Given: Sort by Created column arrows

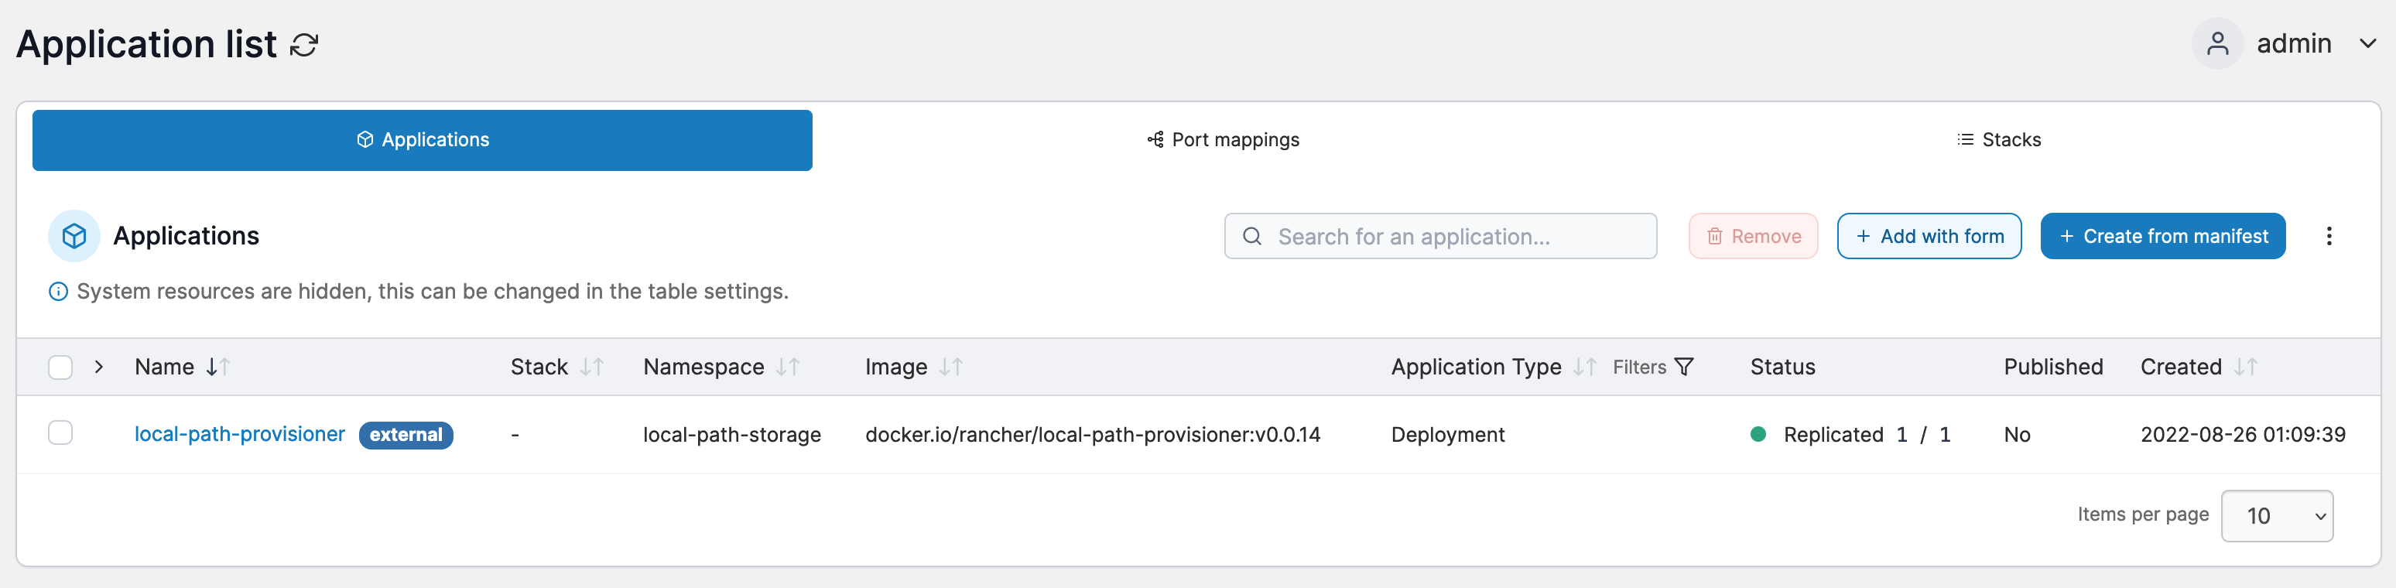Looking at the screenshot, I should pyautogui.click(x=2245, y=367).
